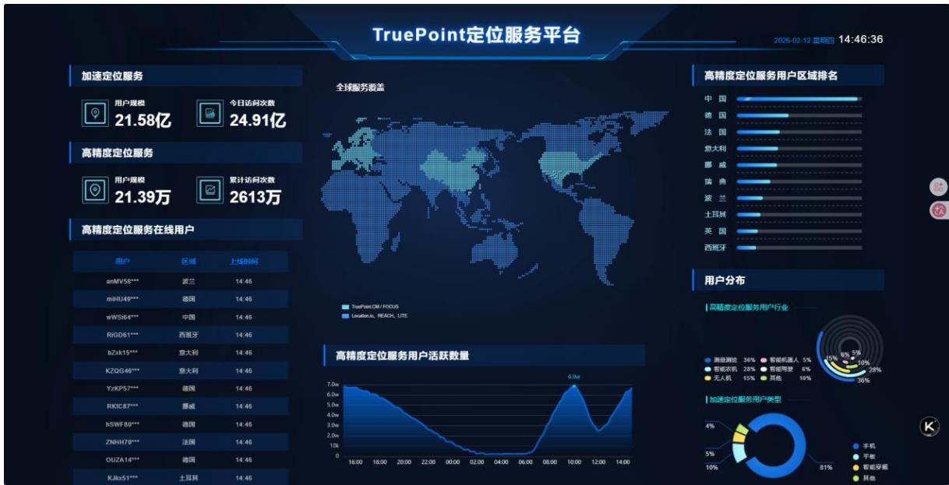Click the 上线时间 column header

[244, 262]
